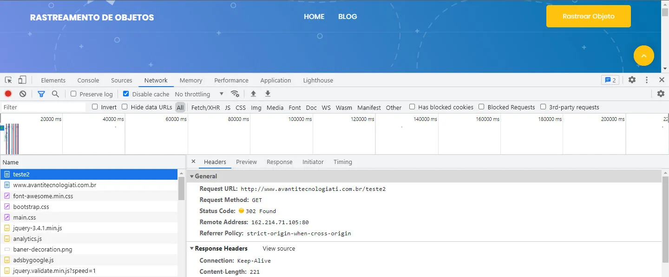
Task: Open the Timing detail tab
Action: point(342,162)
